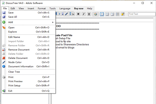Image resolution: width=156 pixels, height=104 pixels.
Task: Open the Language menu
Action: pyautogui.click(x=65, y=9)
